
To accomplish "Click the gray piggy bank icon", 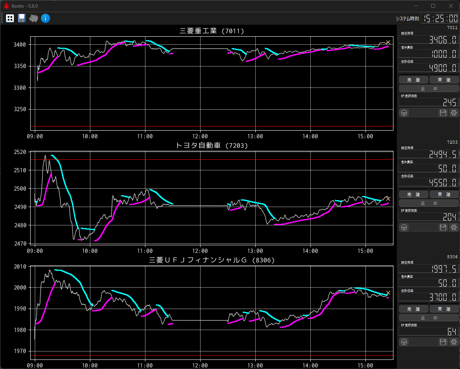I will pos(34,18).
